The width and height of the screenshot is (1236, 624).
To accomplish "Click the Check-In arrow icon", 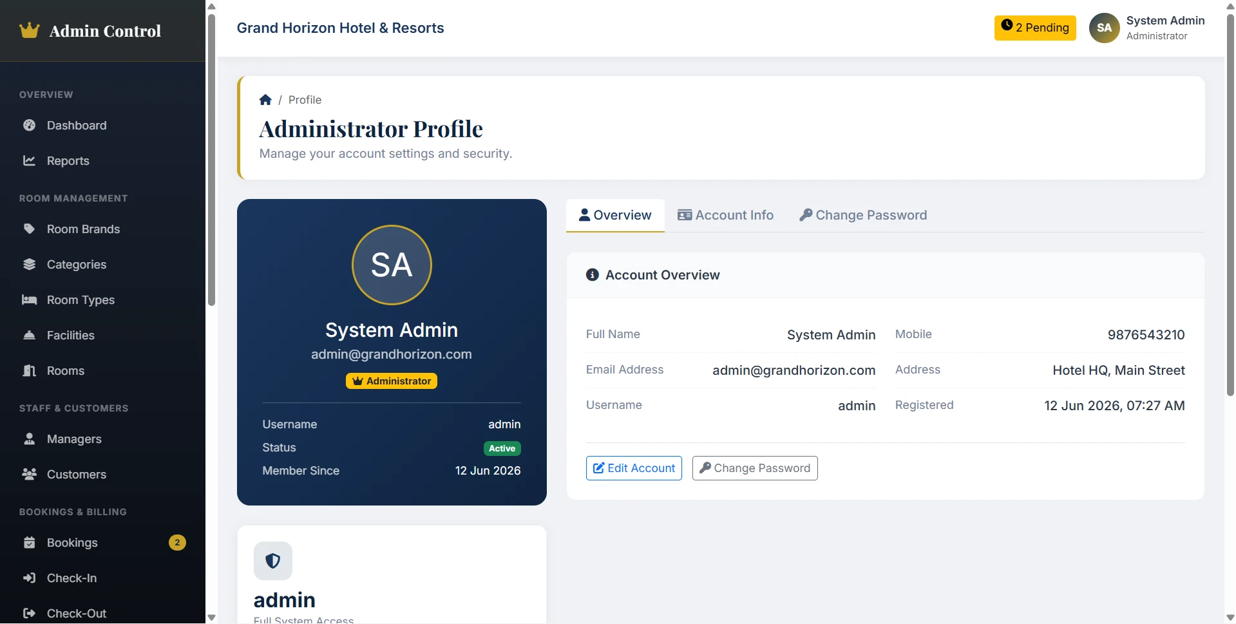I will point(29,578).
